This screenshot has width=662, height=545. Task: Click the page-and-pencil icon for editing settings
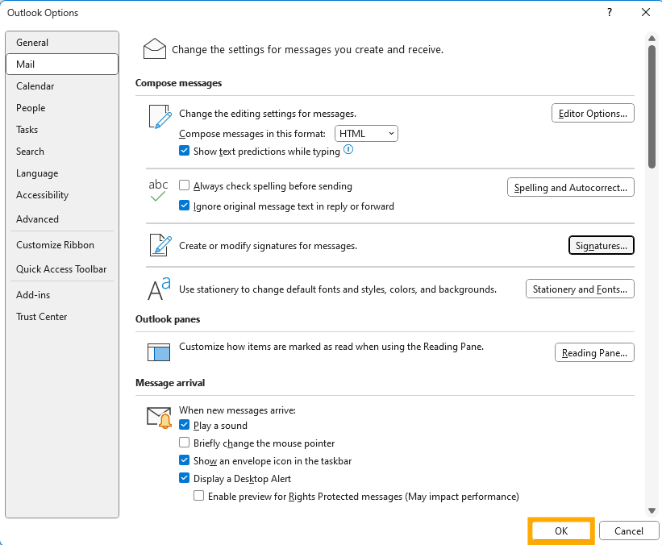click(160, 117)
